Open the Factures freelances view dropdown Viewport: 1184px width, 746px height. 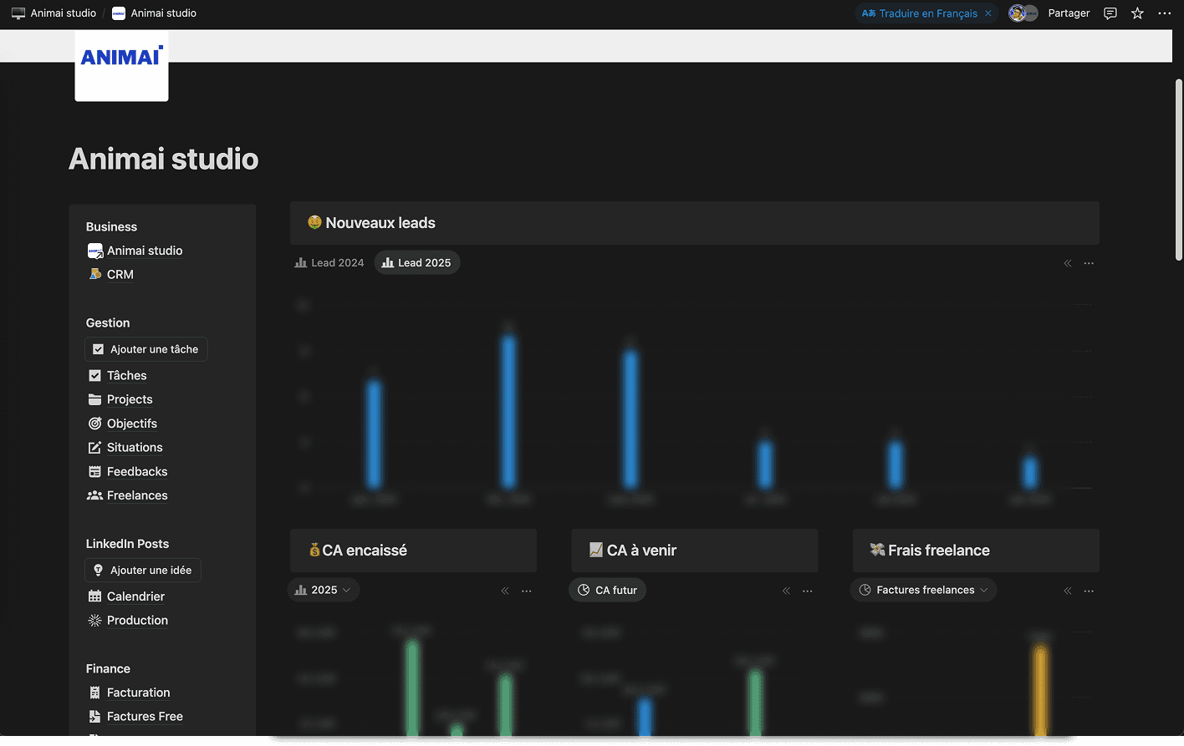click(923, 590)
